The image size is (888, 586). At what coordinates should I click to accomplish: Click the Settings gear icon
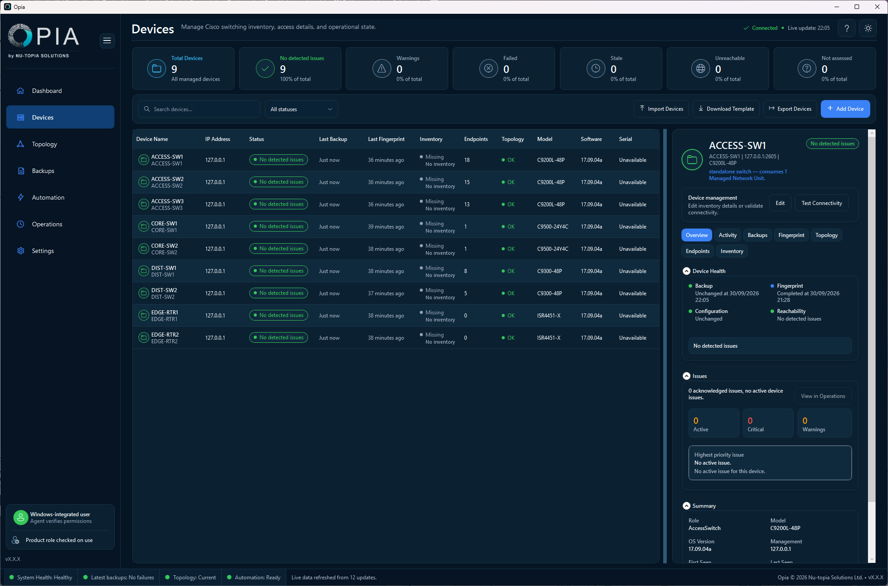[x=20, y=251]
